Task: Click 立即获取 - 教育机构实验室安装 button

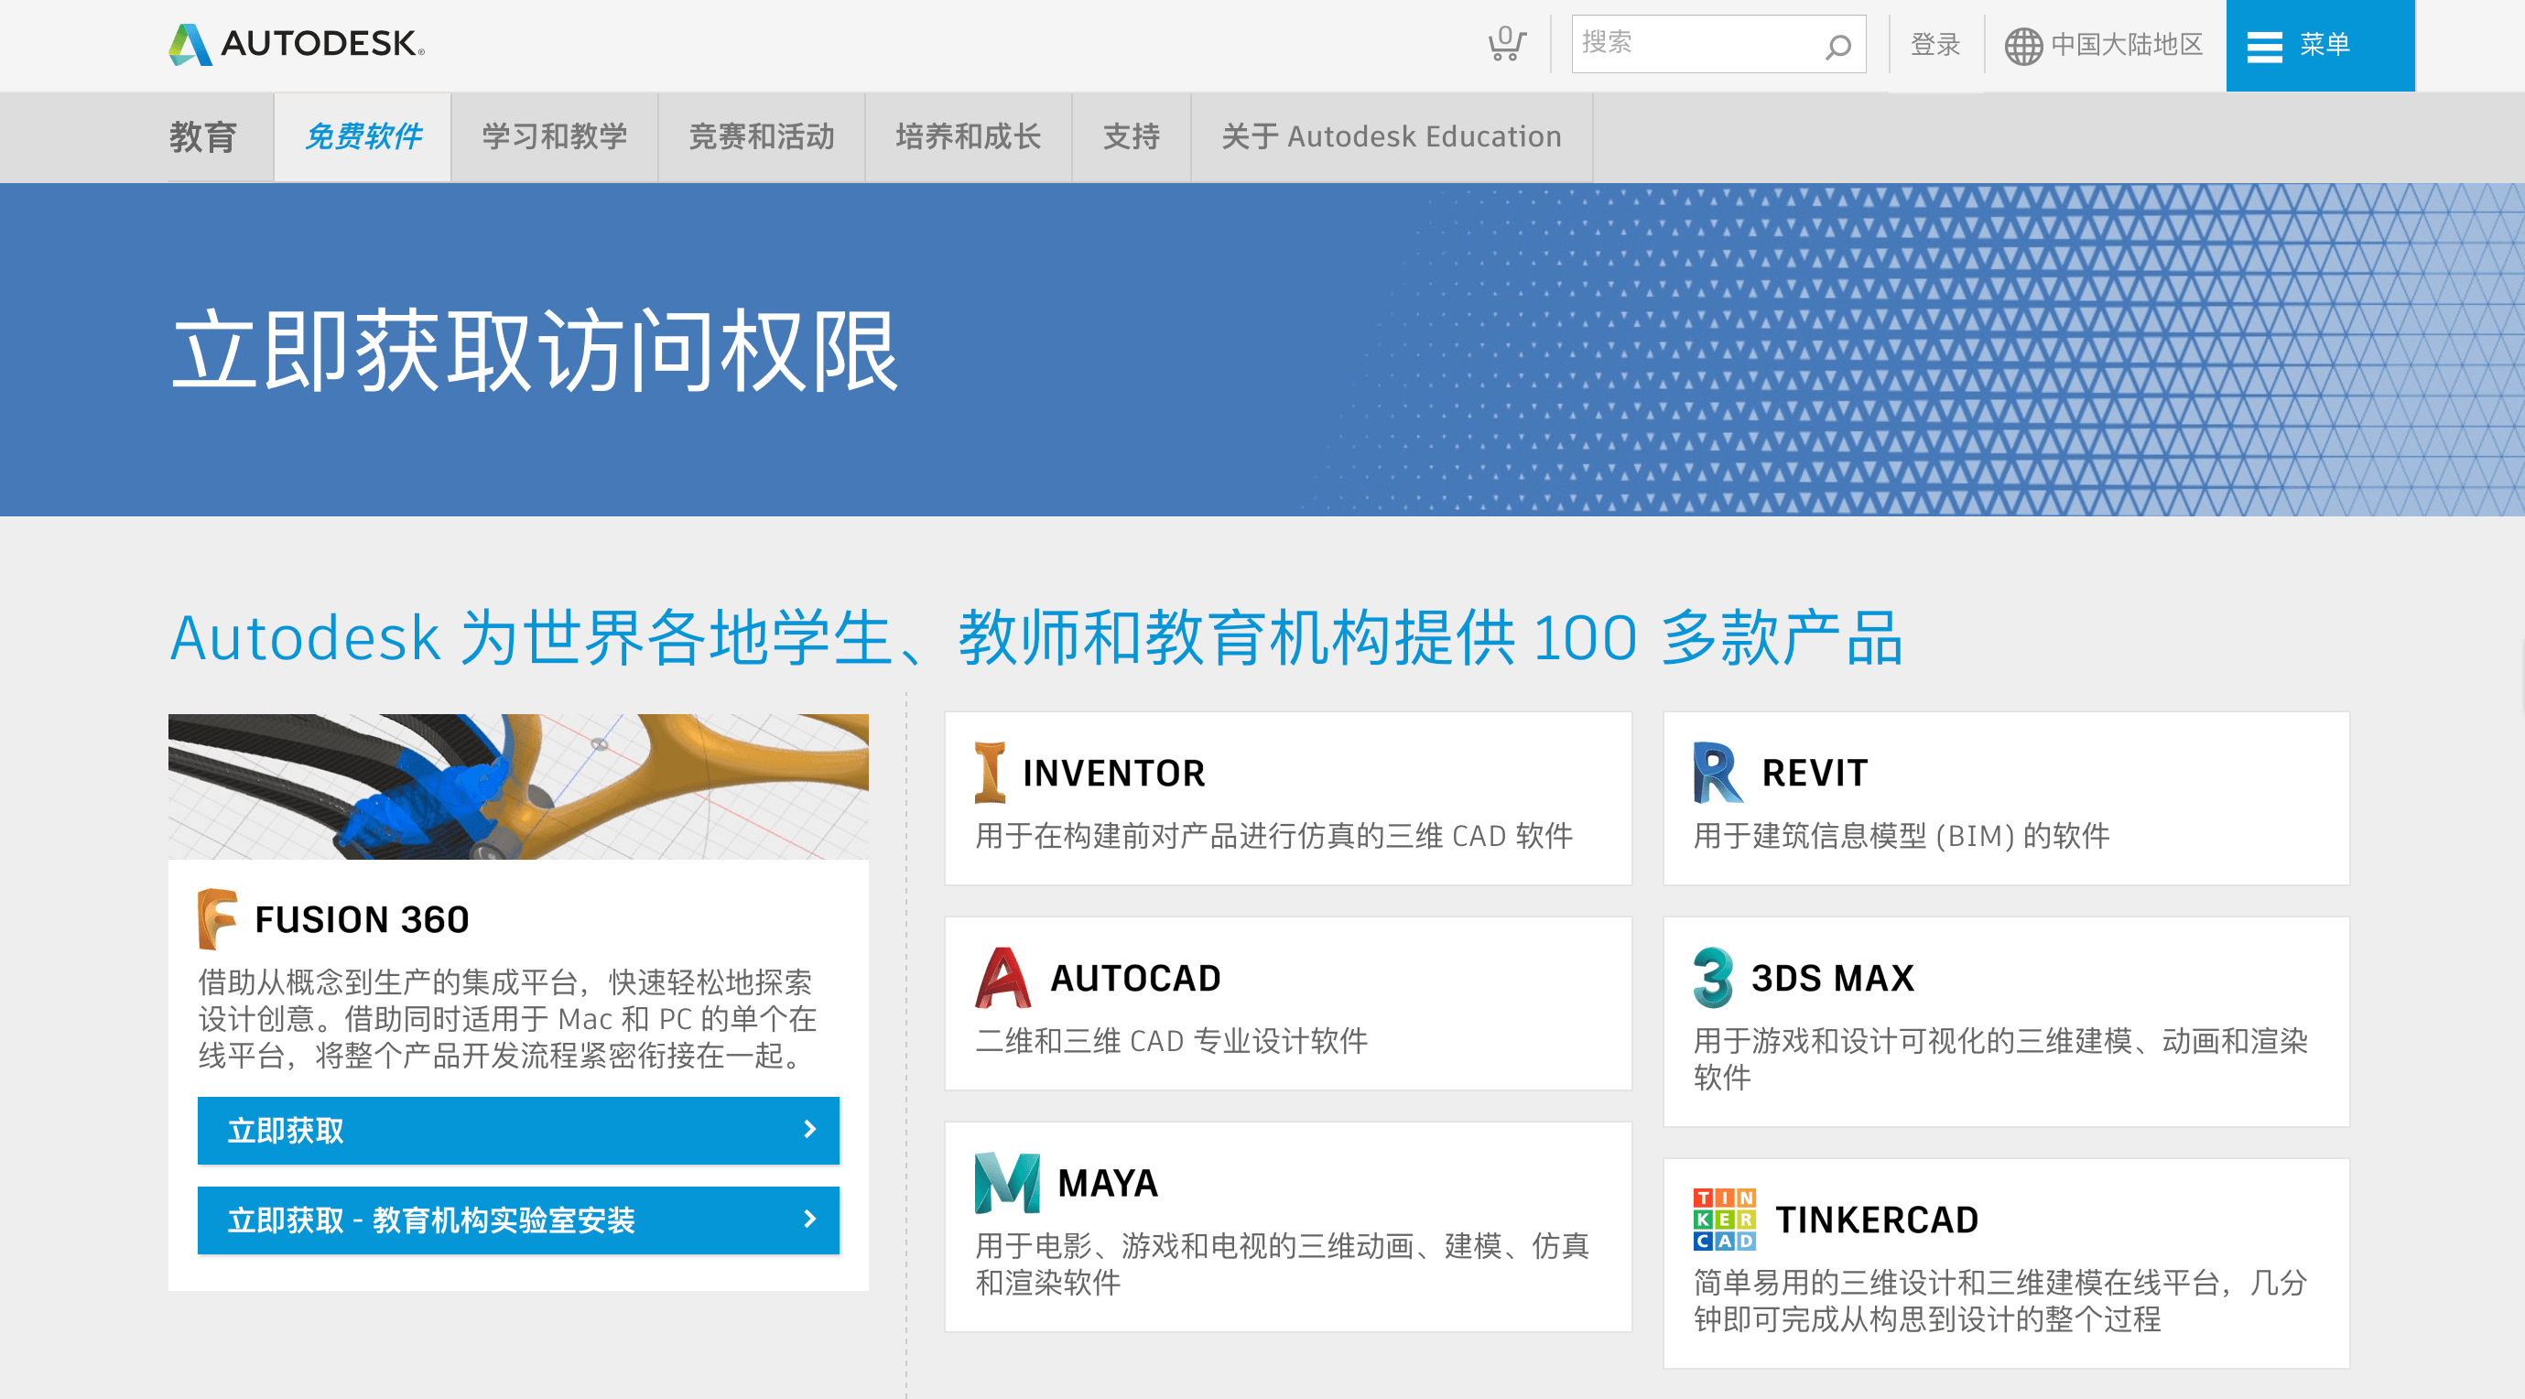Action: [518, 1220]
